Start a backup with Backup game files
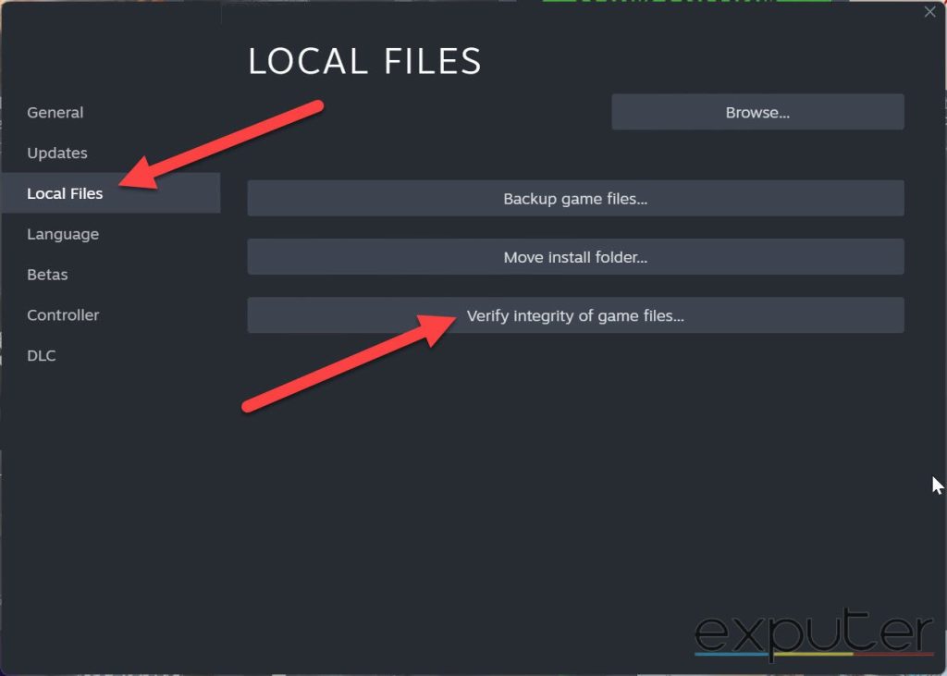 click(x=574, y=197)
